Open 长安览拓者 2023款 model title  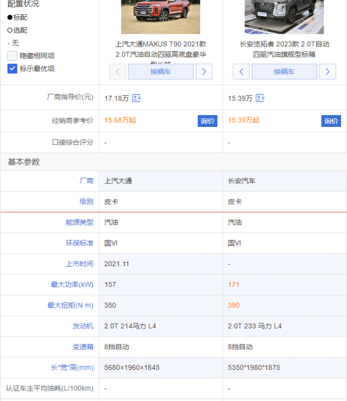pyautogui.click(x=285, y=50)
